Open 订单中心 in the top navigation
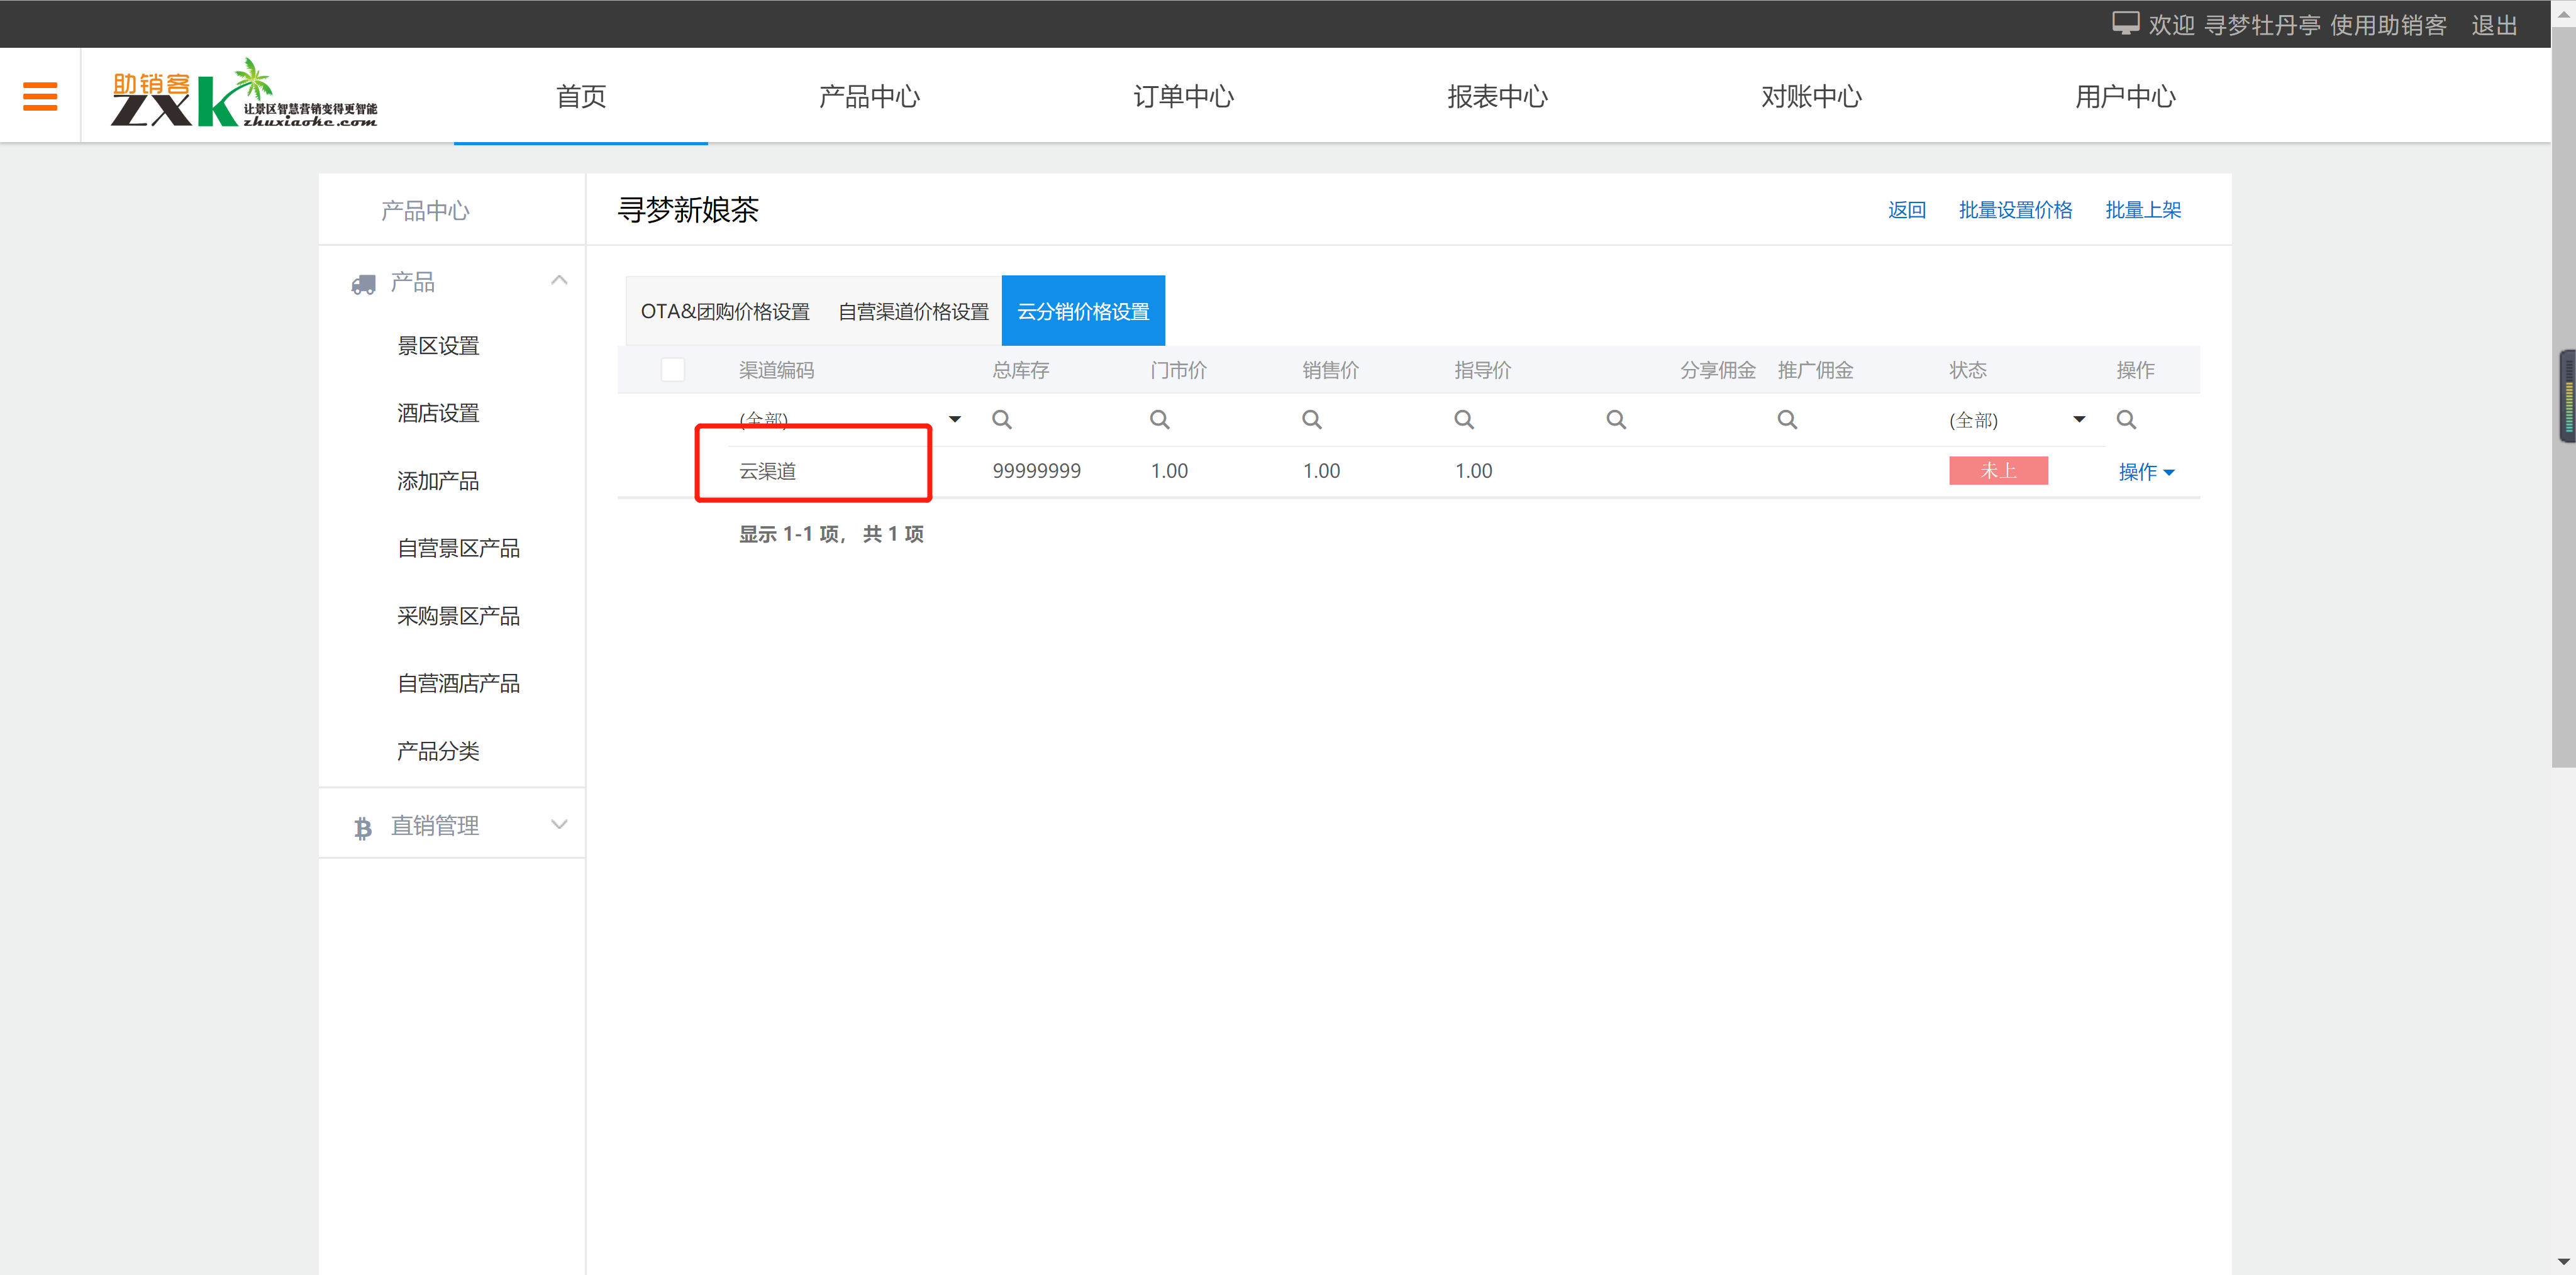The height and width of the screenshot is (1275, 2576). pyautogui.click(x=1183, y=97)
